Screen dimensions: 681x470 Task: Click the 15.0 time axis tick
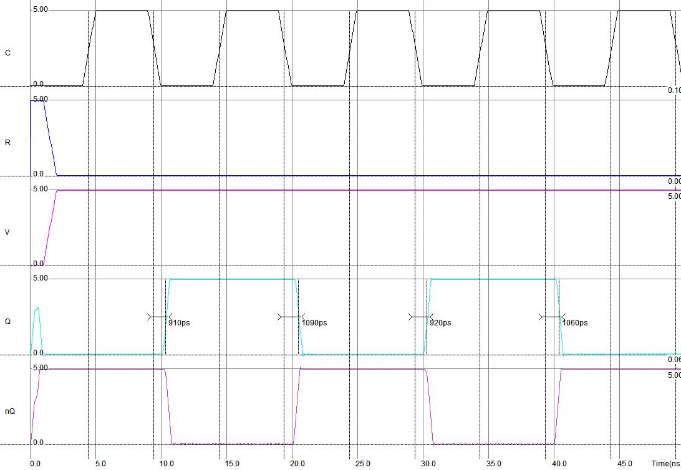[x=232, y=464]
